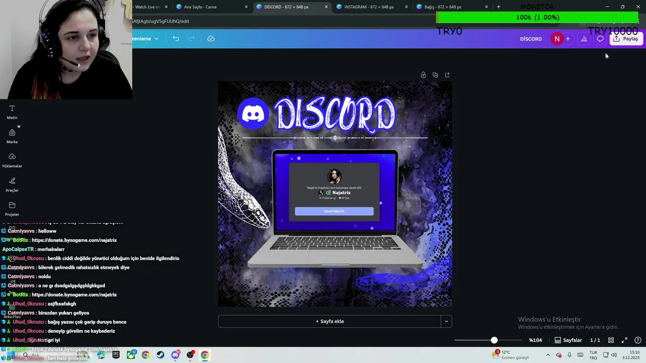Open the OBS Studio taskbar icon
This screenshot has width=646, height=363.
pyautogui.click(x=190, y=355)
